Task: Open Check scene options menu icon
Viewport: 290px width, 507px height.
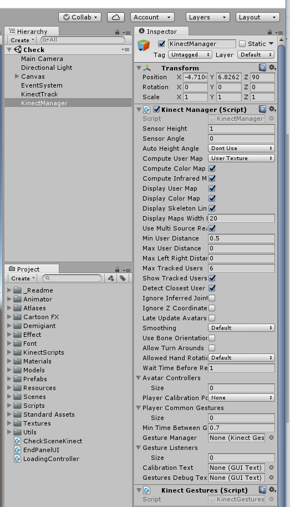Action: point(125,49)
